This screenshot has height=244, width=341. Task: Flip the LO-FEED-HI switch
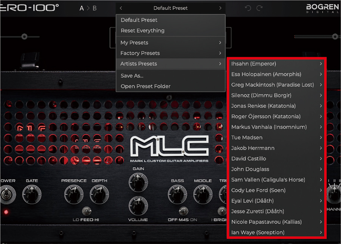(x=87, y=211)
